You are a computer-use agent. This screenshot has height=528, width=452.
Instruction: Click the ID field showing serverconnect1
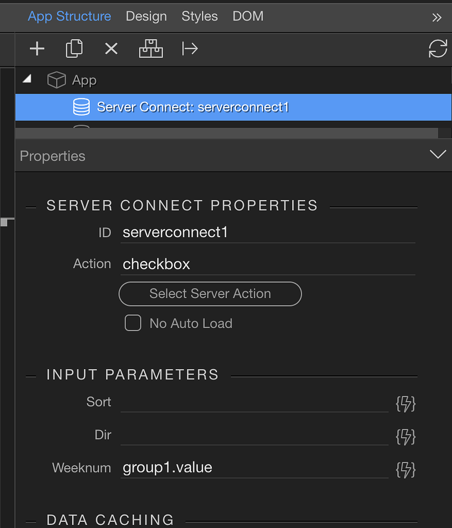coord(268,233)
